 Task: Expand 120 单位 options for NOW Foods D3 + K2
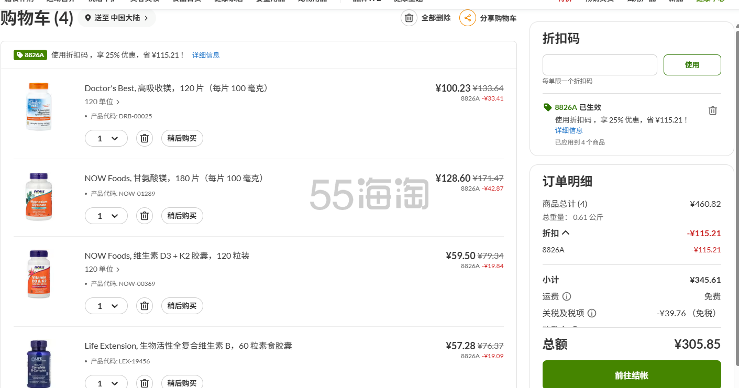(x=102, y=269)
